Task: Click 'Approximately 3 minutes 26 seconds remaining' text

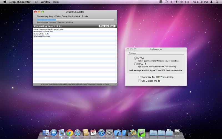Action: pos(55,22)
